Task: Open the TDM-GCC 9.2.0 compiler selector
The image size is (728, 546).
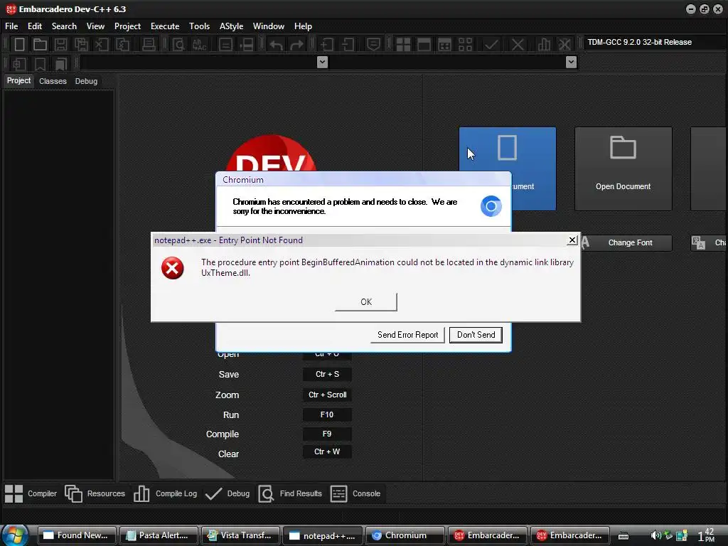Action: (x=655, y=42)
